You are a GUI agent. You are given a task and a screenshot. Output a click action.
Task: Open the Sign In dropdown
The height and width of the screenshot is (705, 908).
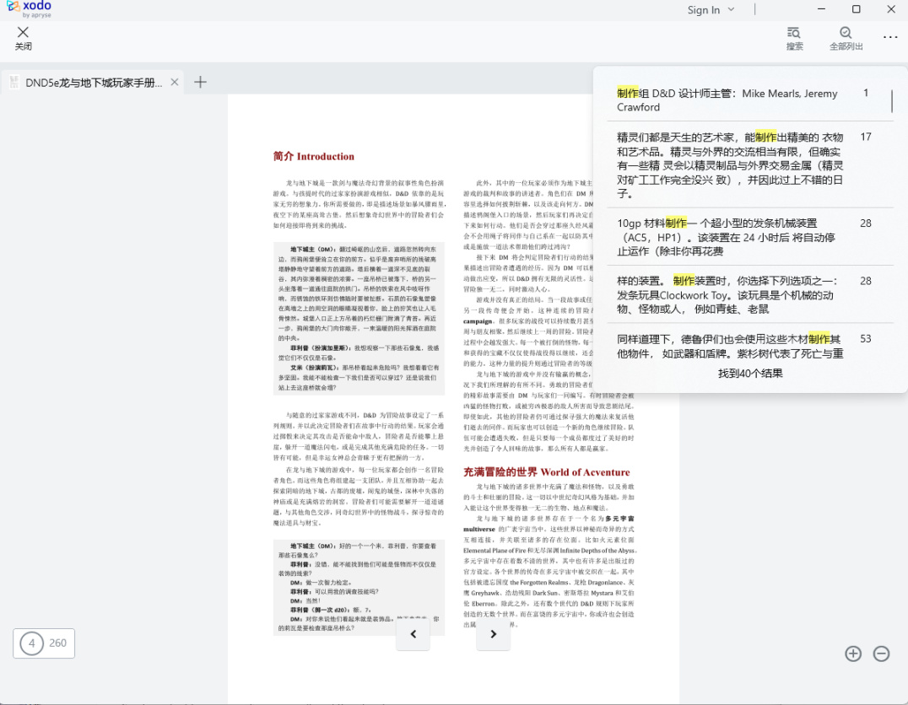tap(711, 10)
